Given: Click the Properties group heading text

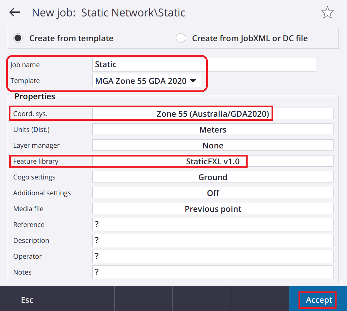Looking at the screenshot, I should (x=35, y=96).
